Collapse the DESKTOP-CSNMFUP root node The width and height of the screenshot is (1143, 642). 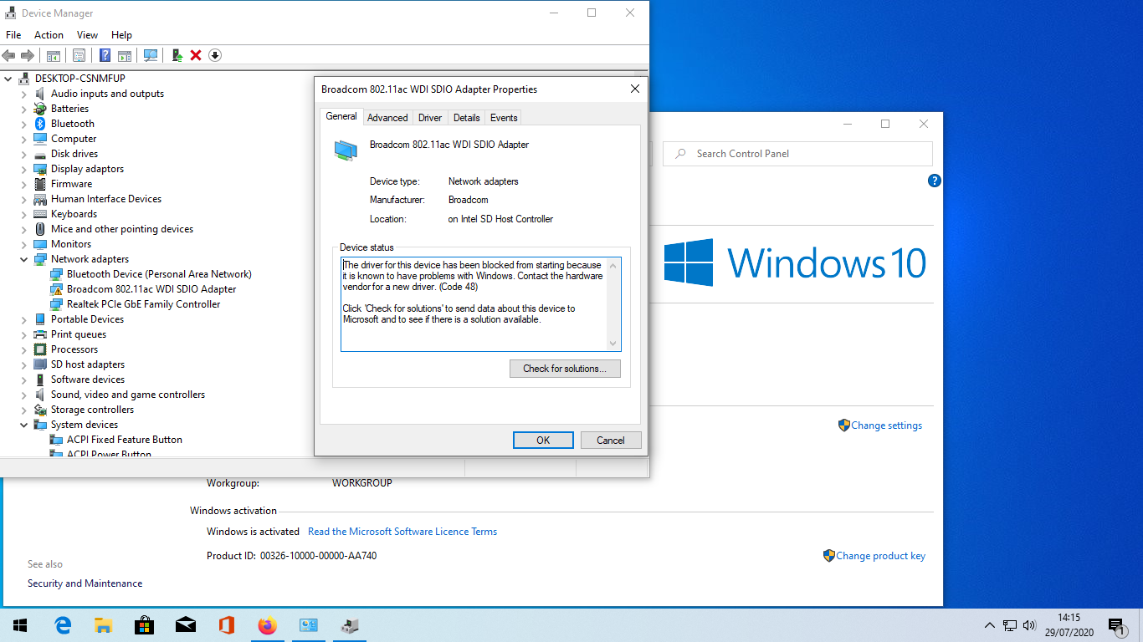(x=8, y=79)
